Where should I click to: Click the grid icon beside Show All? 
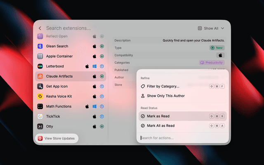pyautogui.click(x=200, y=28)
